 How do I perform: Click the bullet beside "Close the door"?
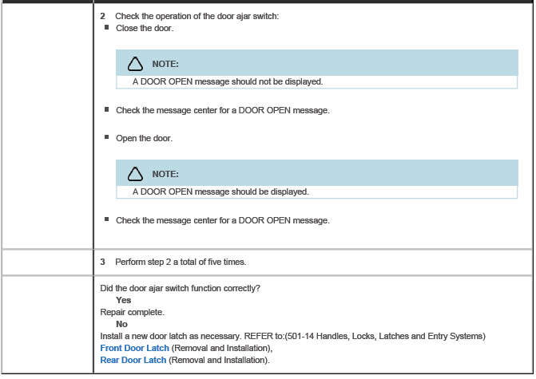tap(106, 27)
